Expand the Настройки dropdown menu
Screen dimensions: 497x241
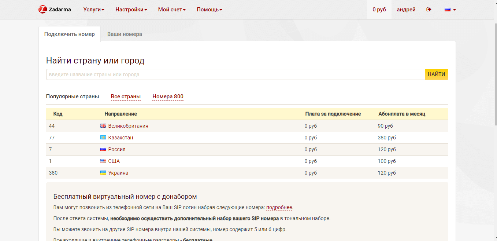tap(131, 10)
